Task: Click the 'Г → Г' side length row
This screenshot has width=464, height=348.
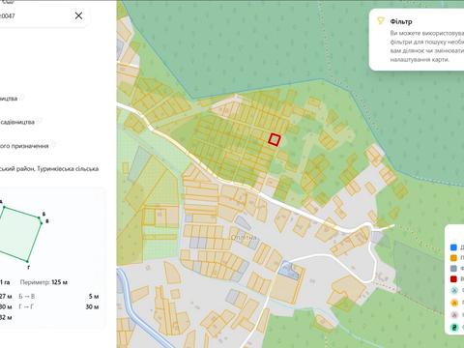Action: (59, 306)
